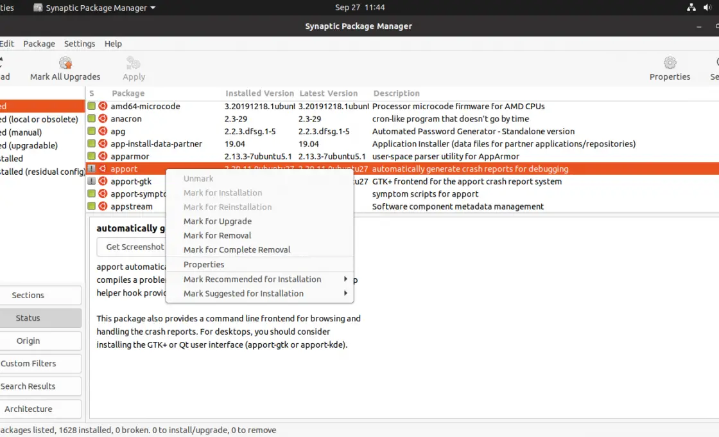Open the Package menu
The image size is (719, 437).
point(39,44)
